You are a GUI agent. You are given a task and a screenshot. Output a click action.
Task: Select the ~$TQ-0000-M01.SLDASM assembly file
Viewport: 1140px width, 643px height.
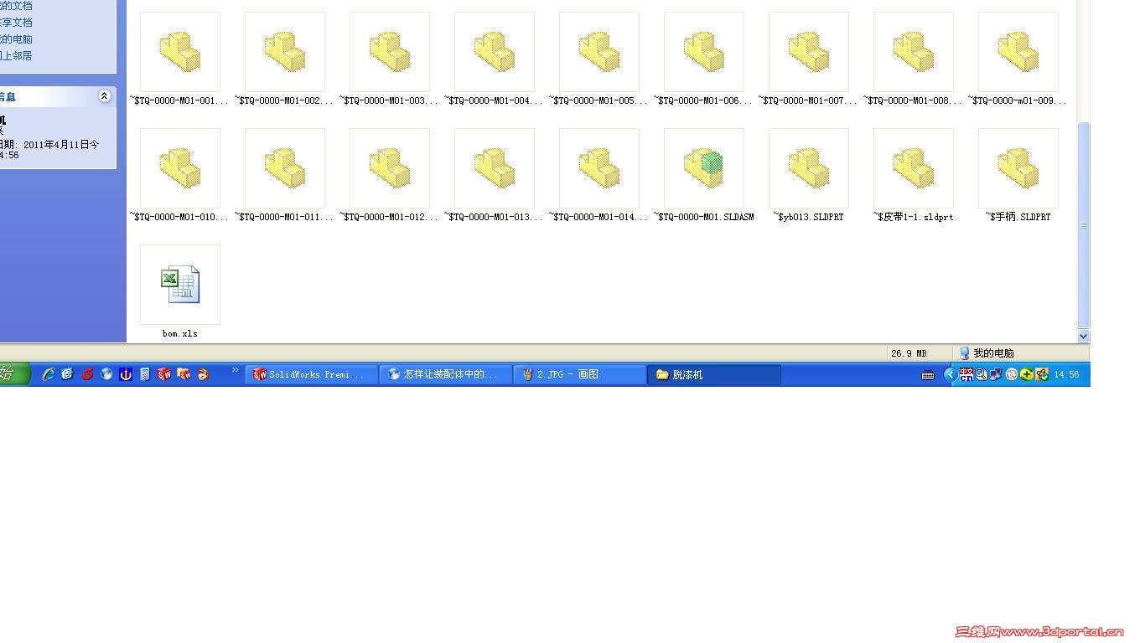click(x=704, y=175)
